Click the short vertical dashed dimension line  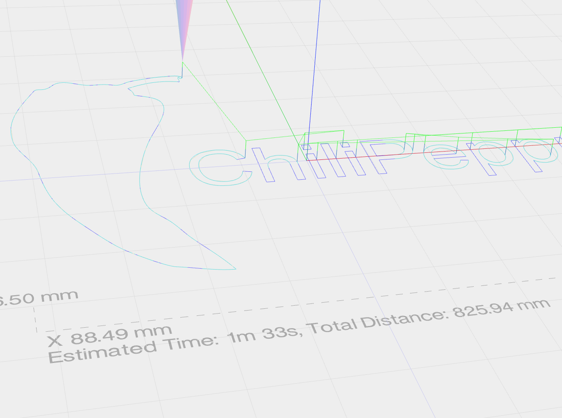click(35, 319)
